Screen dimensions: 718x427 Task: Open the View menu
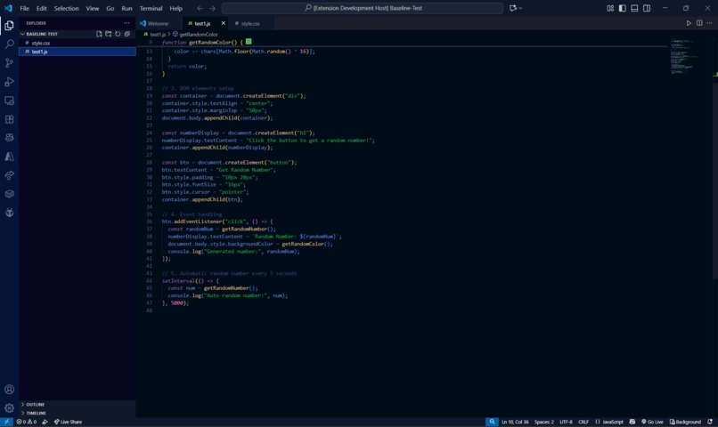click(x=93, y=8)
